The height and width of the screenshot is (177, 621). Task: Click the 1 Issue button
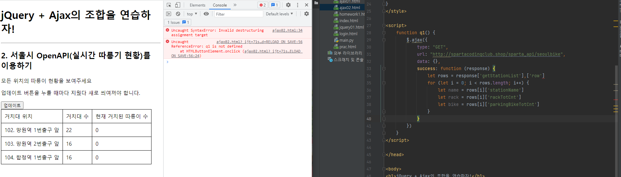178,22
